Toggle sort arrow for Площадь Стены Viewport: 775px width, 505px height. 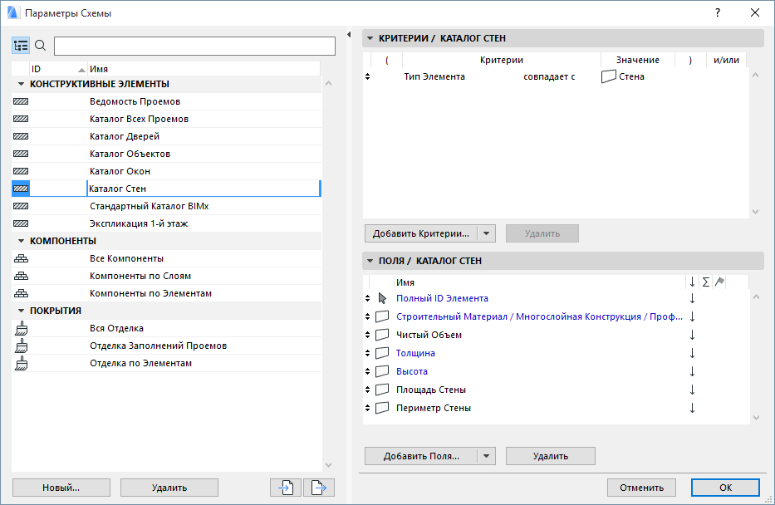tap(693, 390)
